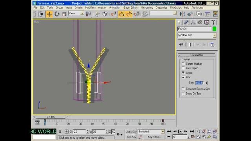This screenshot has height=141, width=251.
Task: Select the Rotate tool
Action: (56, 14)
